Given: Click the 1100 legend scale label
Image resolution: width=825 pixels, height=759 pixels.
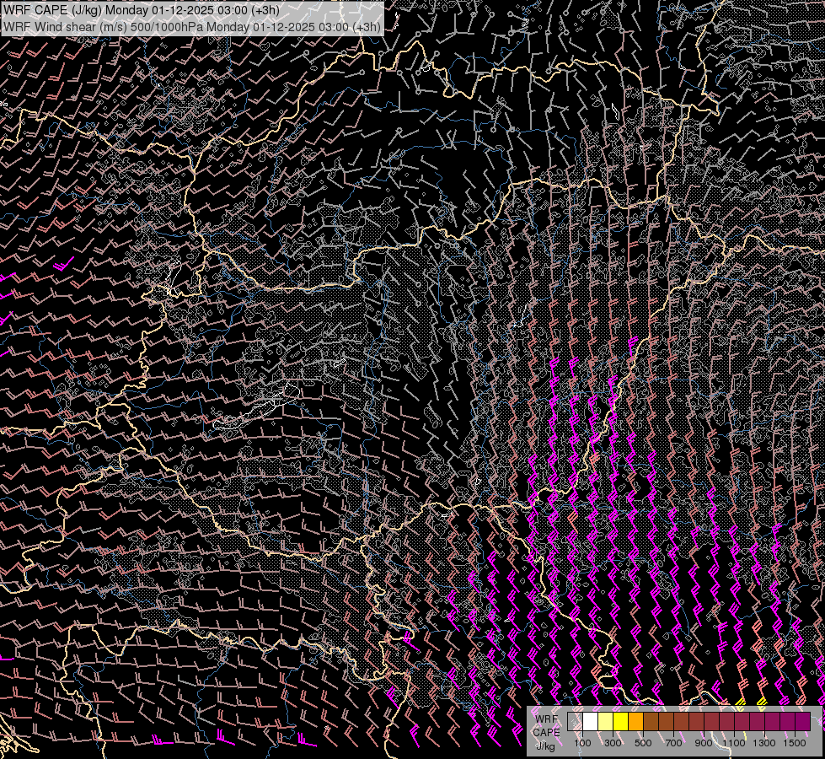Looking at the screenshot, I should click(734, 743).
